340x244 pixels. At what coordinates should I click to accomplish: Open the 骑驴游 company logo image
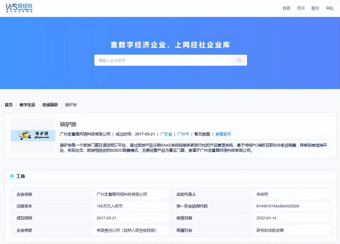point(33,135)
